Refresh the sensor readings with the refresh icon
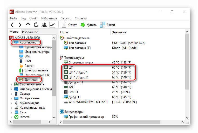Viewport: 198px width, 133px height. click(36, 25)
